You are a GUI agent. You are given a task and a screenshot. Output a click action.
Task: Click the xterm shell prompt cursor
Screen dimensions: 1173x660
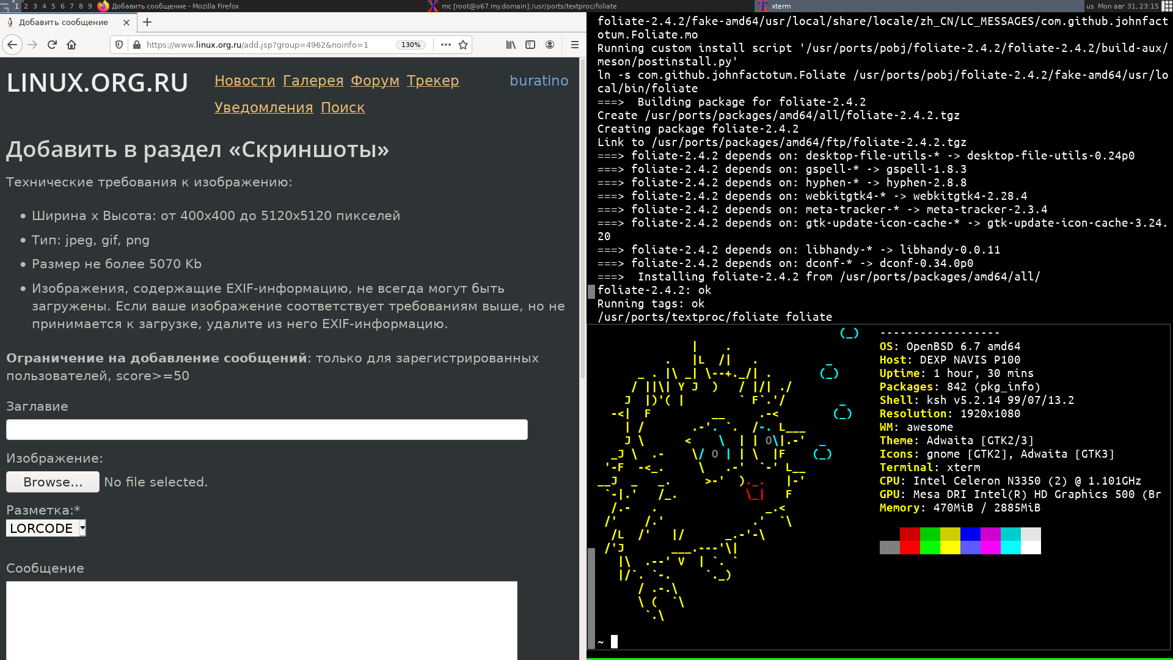pos(614,642)
